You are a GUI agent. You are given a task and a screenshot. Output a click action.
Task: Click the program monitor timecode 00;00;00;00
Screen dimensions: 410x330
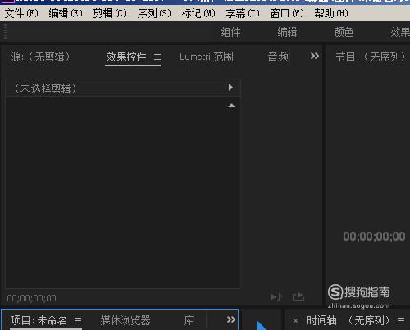pyautogui.click(x=374, y=237)
